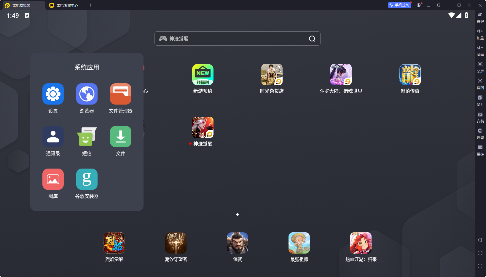
Task: Tap the Android recent apps square button
Action: [480, 266]
